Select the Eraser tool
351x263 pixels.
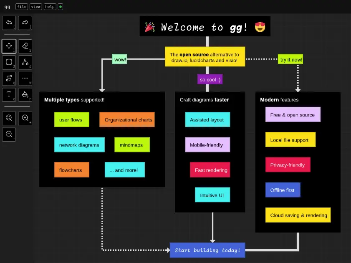tap(25, 46)
